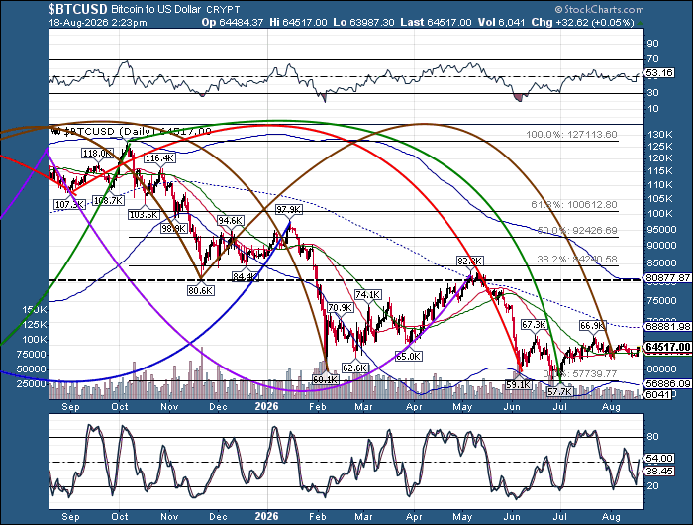The height and width of the screenshot is (525, 693).
Task: Click the 0.0%: 57739.77 Fibonacci label
Action: pyautogui.click(x=580, y=374)
